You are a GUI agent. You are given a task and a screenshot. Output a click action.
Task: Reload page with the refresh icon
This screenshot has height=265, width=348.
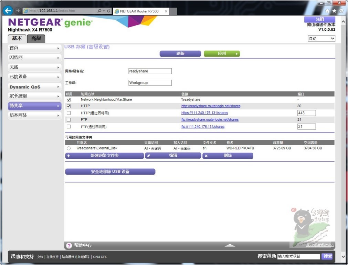coord(109,11)
